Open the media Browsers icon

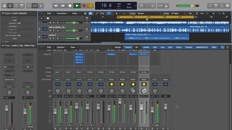(228, 6)
